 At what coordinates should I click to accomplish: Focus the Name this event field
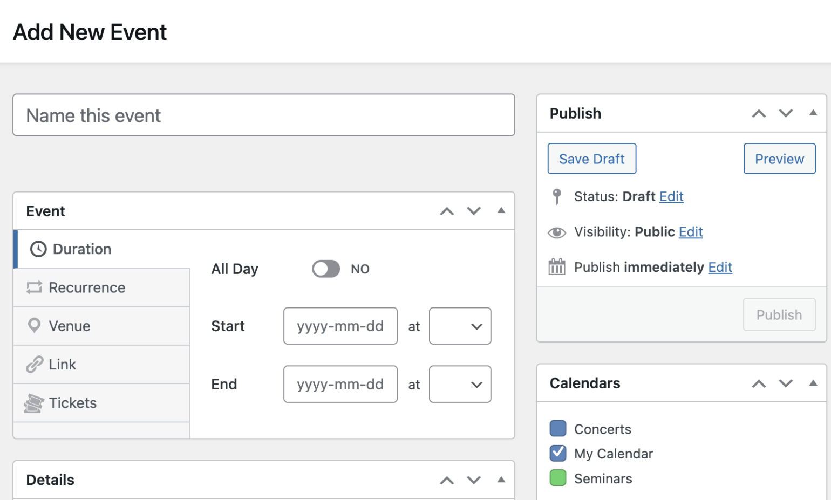click(264, 115)
